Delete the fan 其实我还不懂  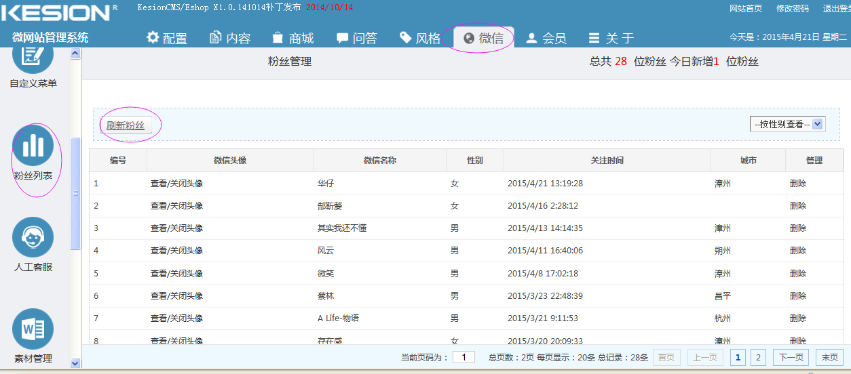click(798, 228)
